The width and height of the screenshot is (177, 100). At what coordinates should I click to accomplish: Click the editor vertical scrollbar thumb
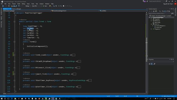147,50
